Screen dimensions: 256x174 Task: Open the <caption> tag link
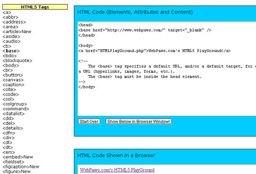click(x=13, y=85)
